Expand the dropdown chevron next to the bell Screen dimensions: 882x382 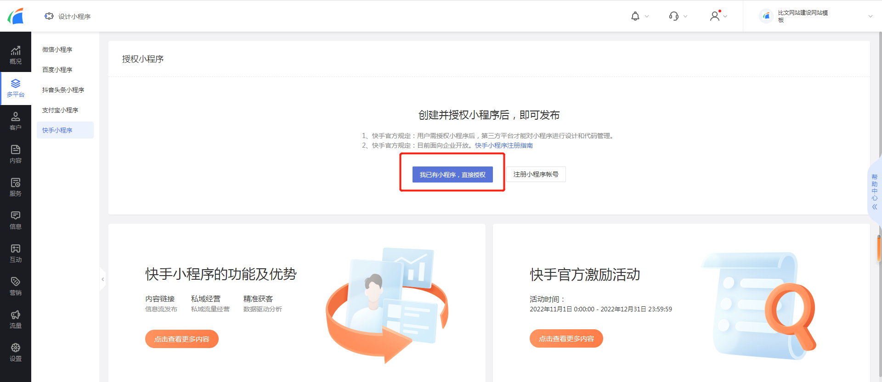click(x=647, y=16)
